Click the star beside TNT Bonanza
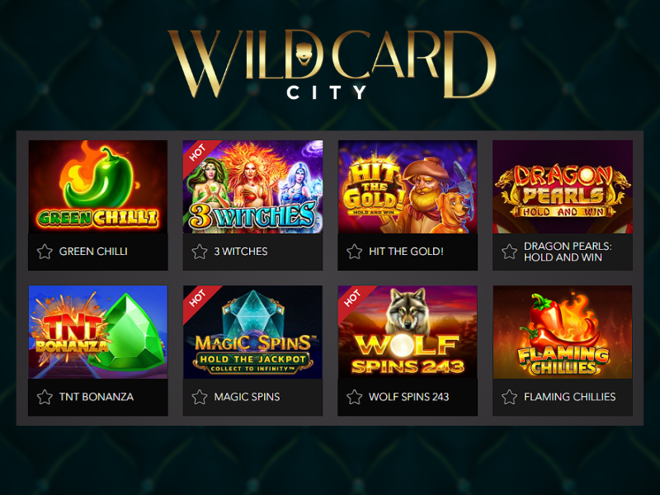The image size is (660, 495). pyautogui.click(x=45, y=397)
